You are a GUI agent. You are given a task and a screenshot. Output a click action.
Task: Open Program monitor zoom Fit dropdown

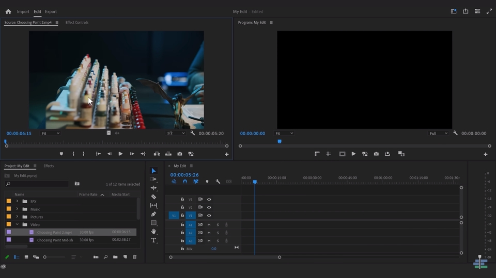[x=284, y=133]
